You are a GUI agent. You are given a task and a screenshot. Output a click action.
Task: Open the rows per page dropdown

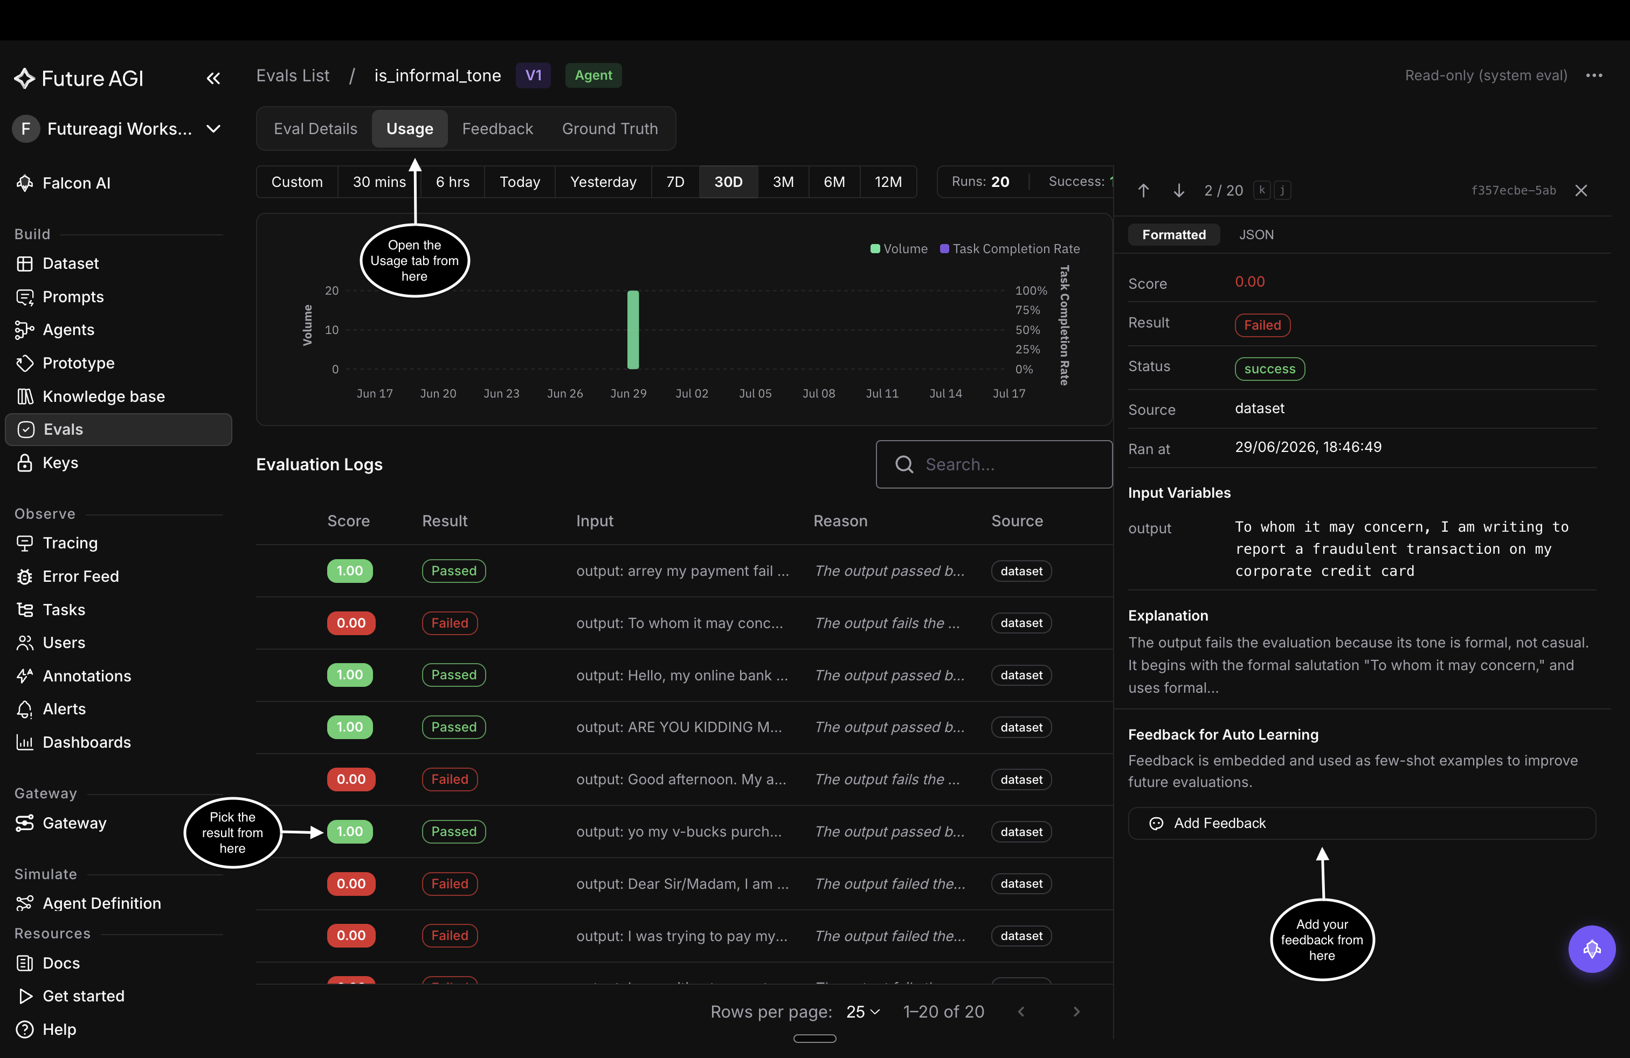[x=863, y=1012]
